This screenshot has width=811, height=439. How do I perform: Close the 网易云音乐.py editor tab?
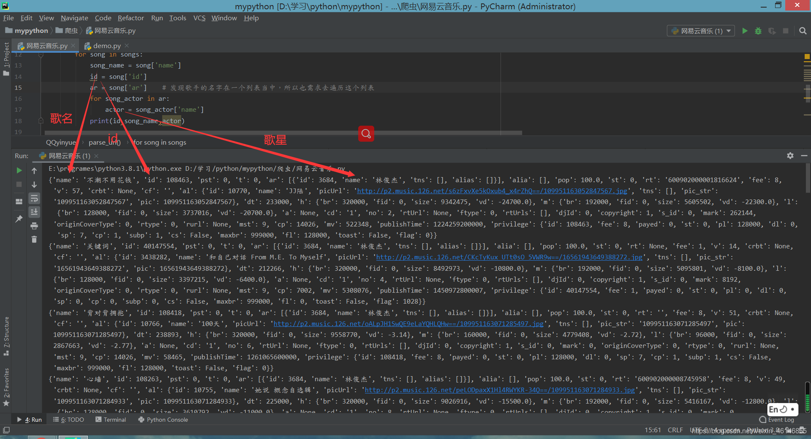pyautogui.click(x=73, y=46)
